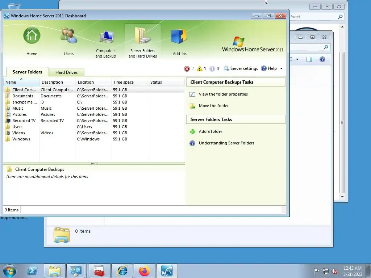Click the Understanding Server Folders help icon
371x278 pixels.
tap(192, 143)
